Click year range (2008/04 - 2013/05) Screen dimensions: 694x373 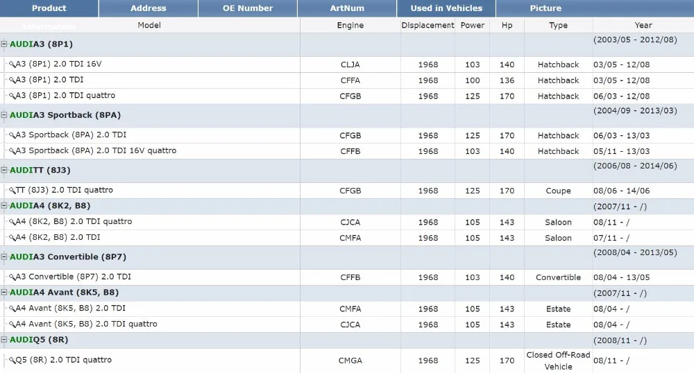click(x=635, y=252)
